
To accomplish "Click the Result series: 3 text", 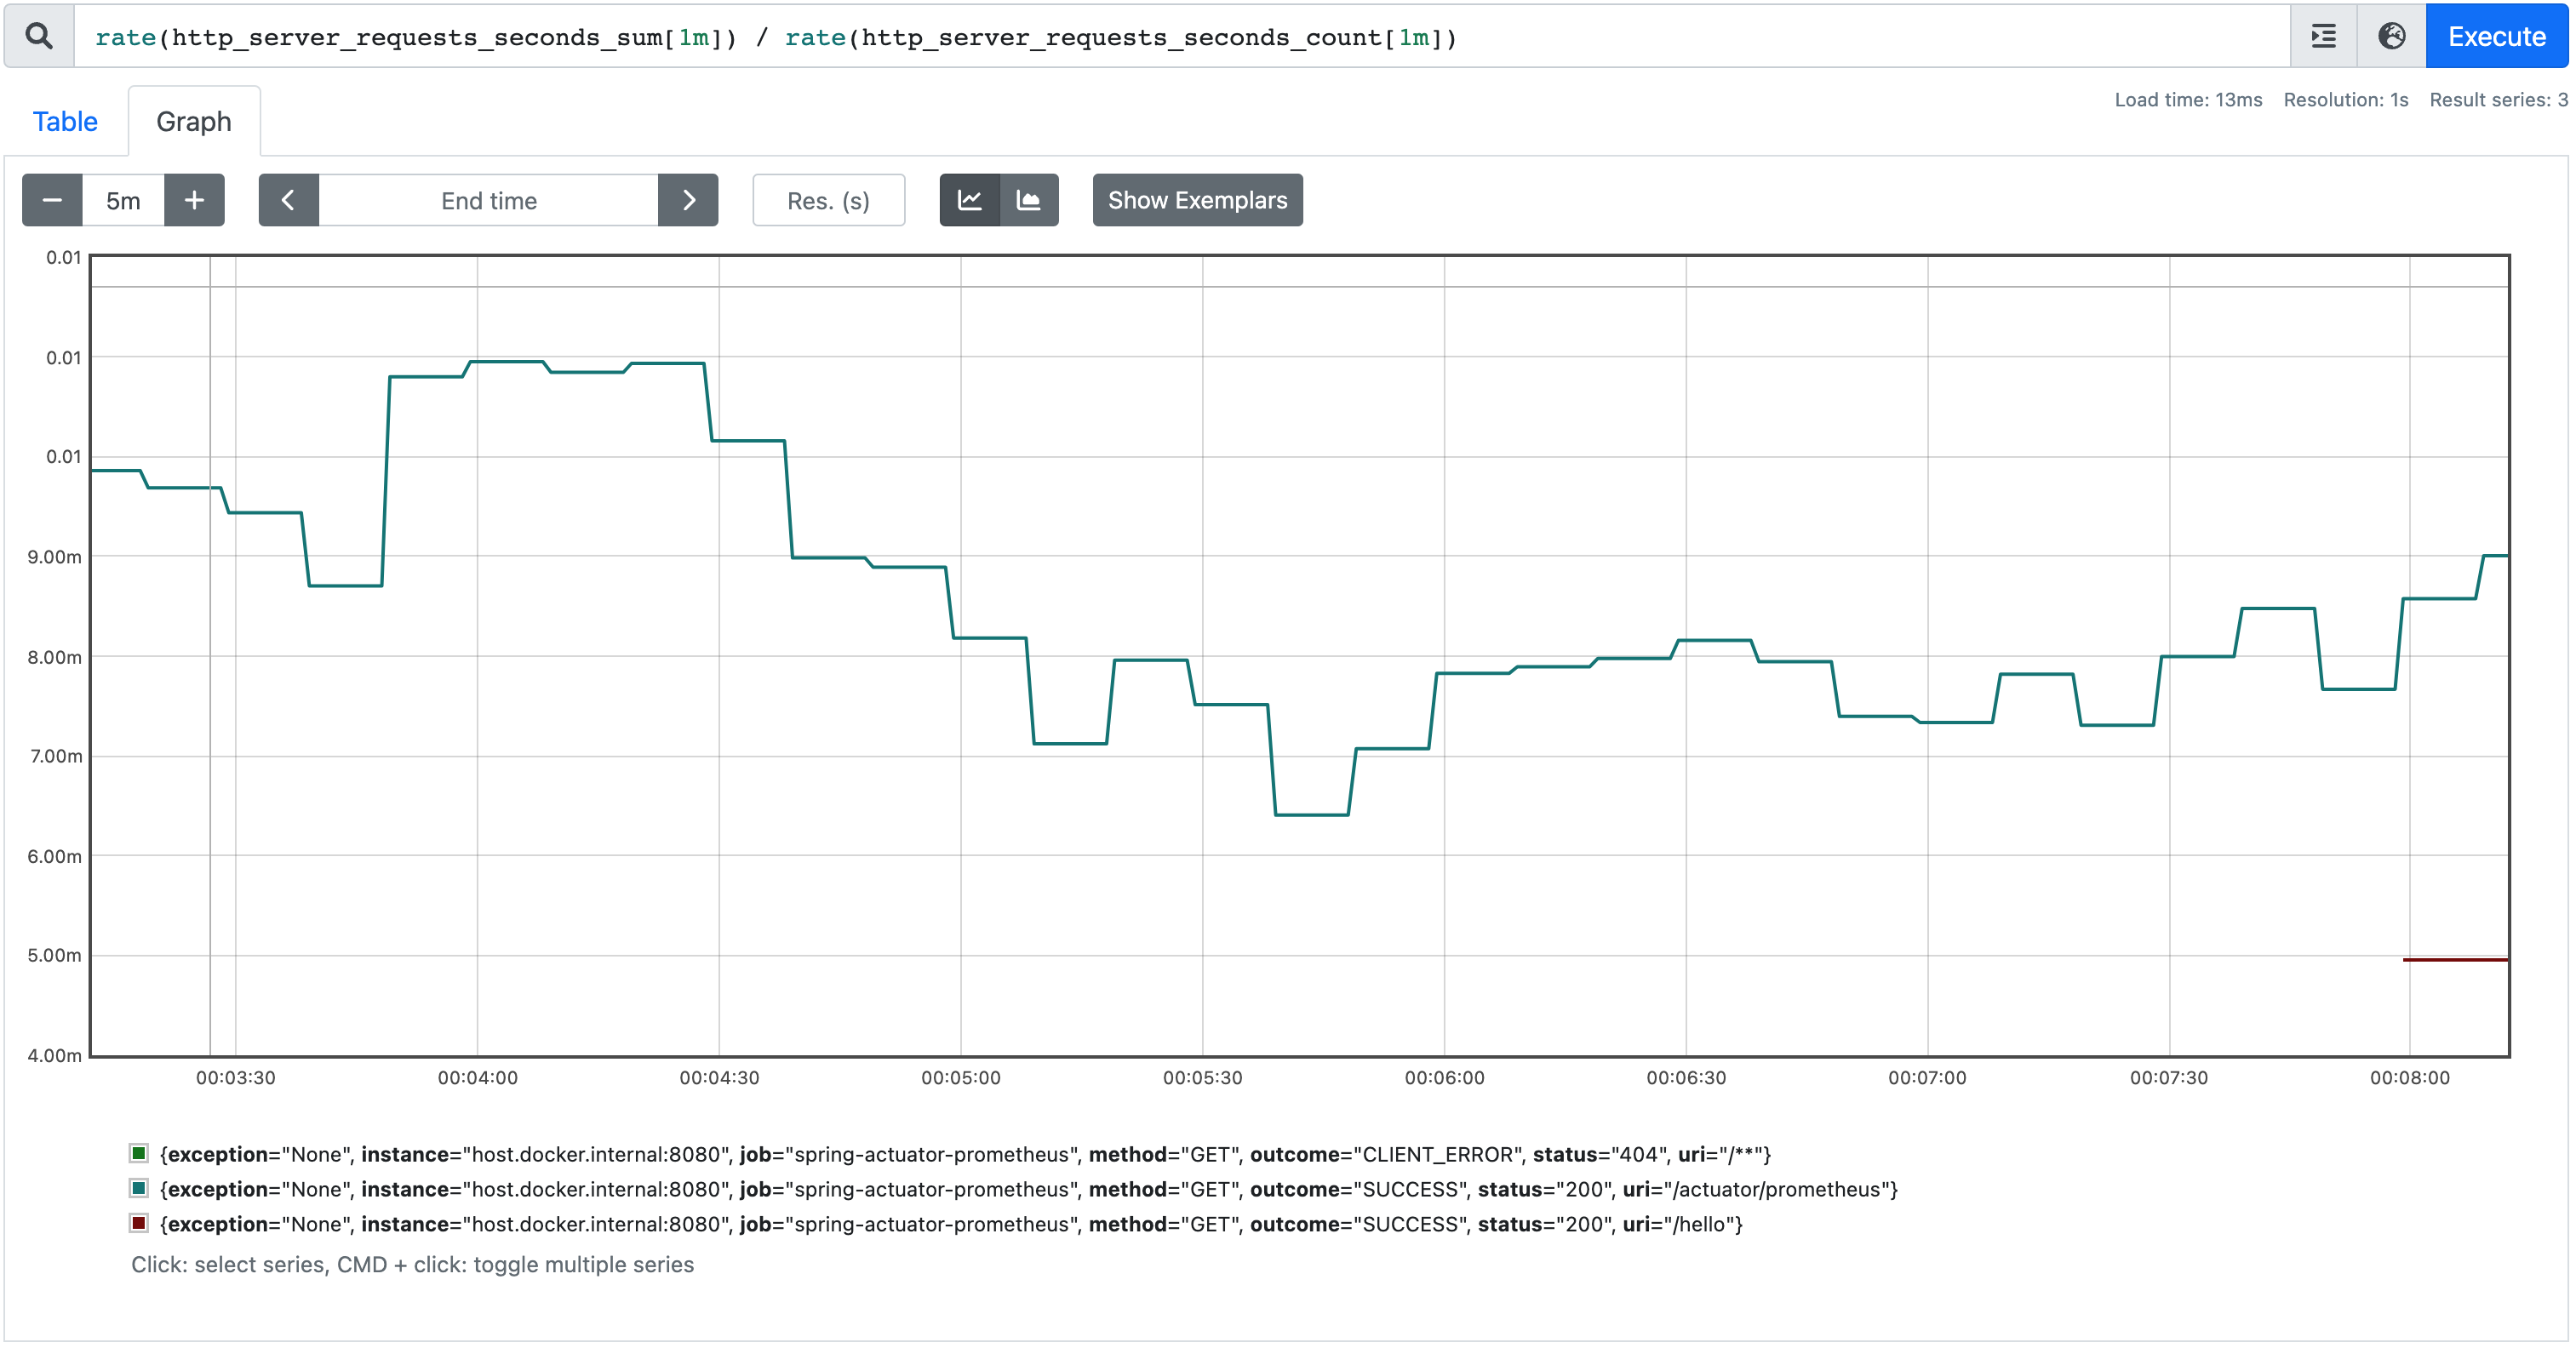I will pyautogui.click(x=2498, y=99).
